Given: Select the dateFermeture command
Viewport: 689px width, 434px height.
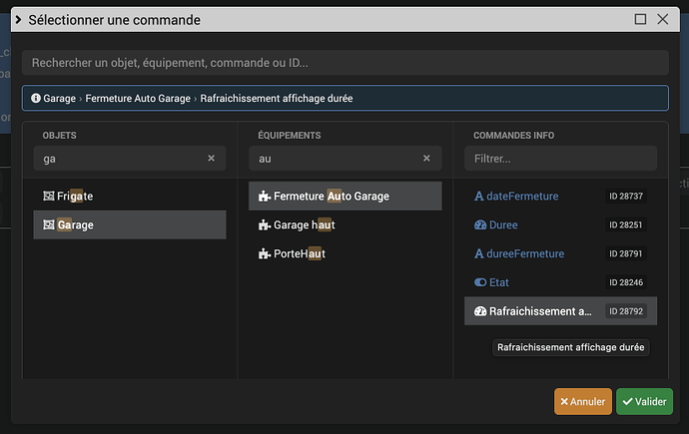Looking at the screenshot, I should coord(560,197).
